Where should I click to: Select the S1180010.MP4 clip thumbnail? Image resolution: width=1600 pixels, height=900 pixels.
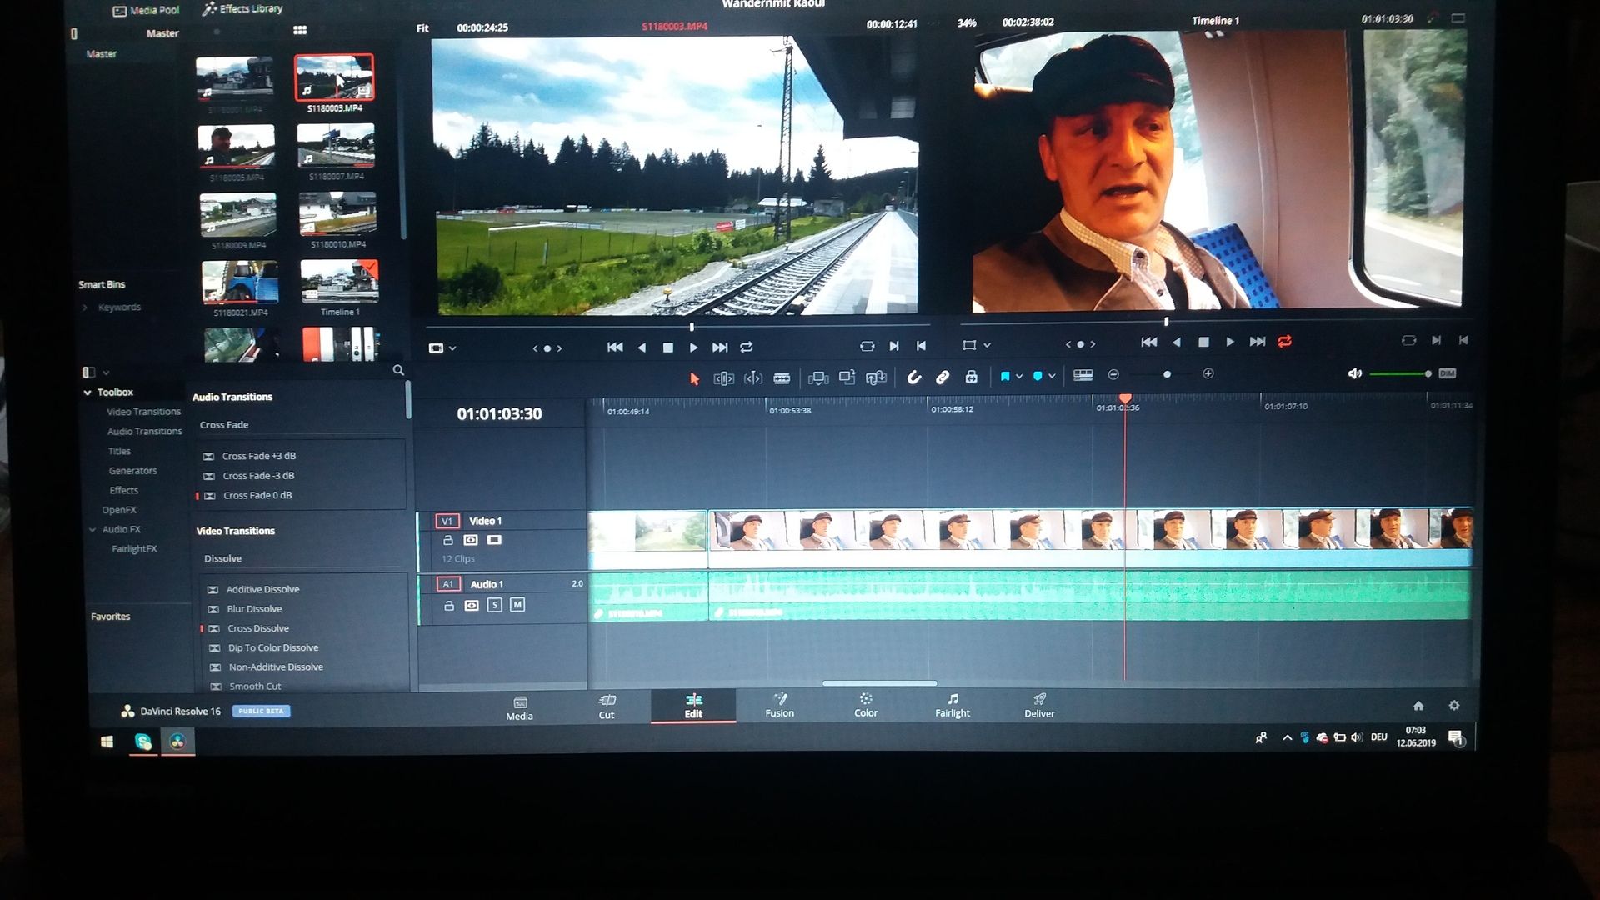[x=337, y=215]
